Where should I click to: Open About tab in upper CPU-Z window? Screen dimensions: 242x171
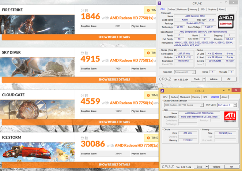coord(222,10)
